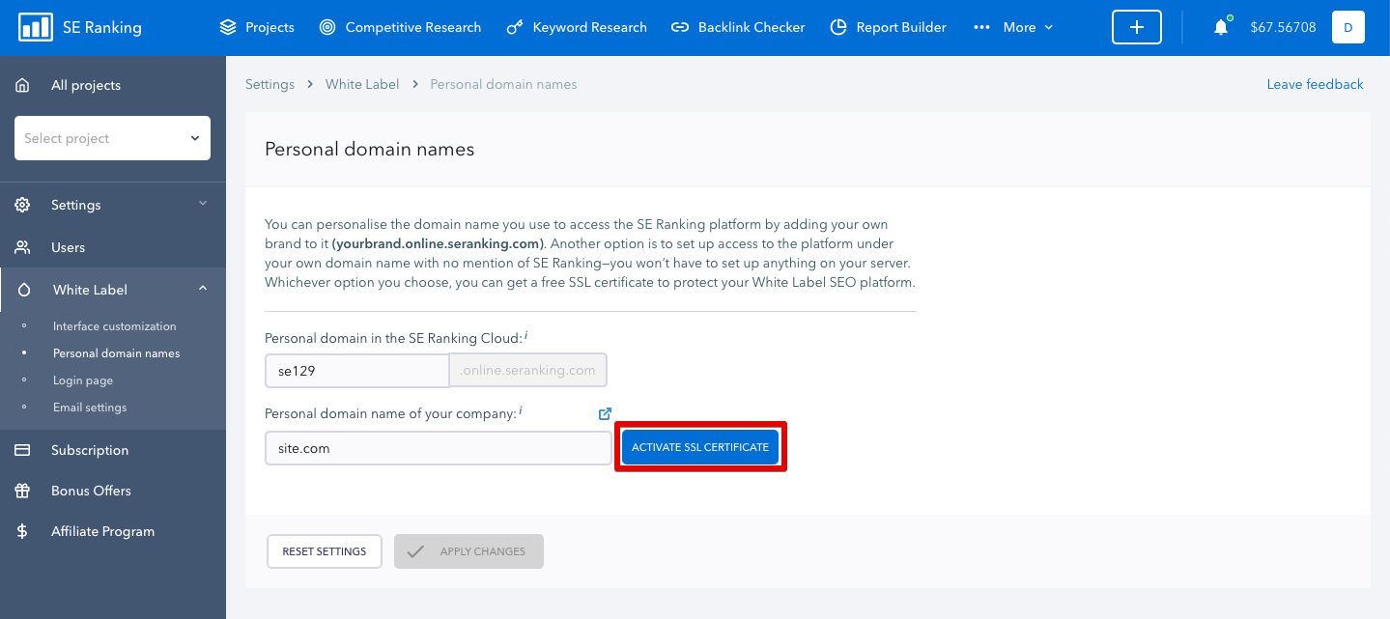The height and width of the screenshot is (619, 1390).
Task: Click the se129 subdomain input field
Action: [357, 371]
